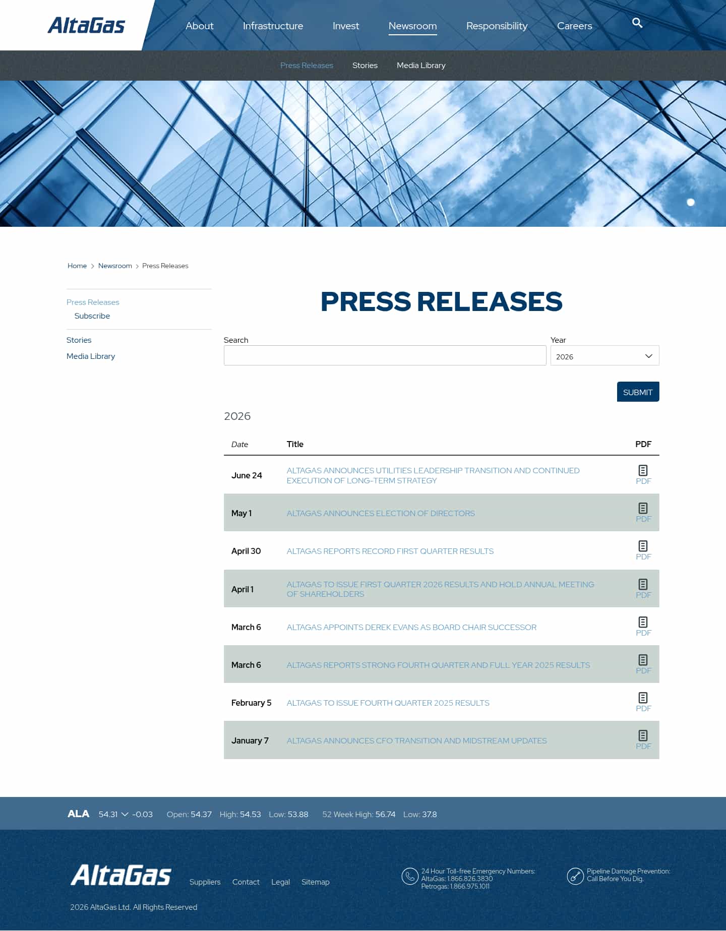726x931 pixels.
Task: Open Stories in the left sidebar
Action: coord(79,340)
